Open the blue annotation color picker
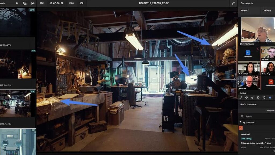The image size is (275, 155). tap(270, 98)
